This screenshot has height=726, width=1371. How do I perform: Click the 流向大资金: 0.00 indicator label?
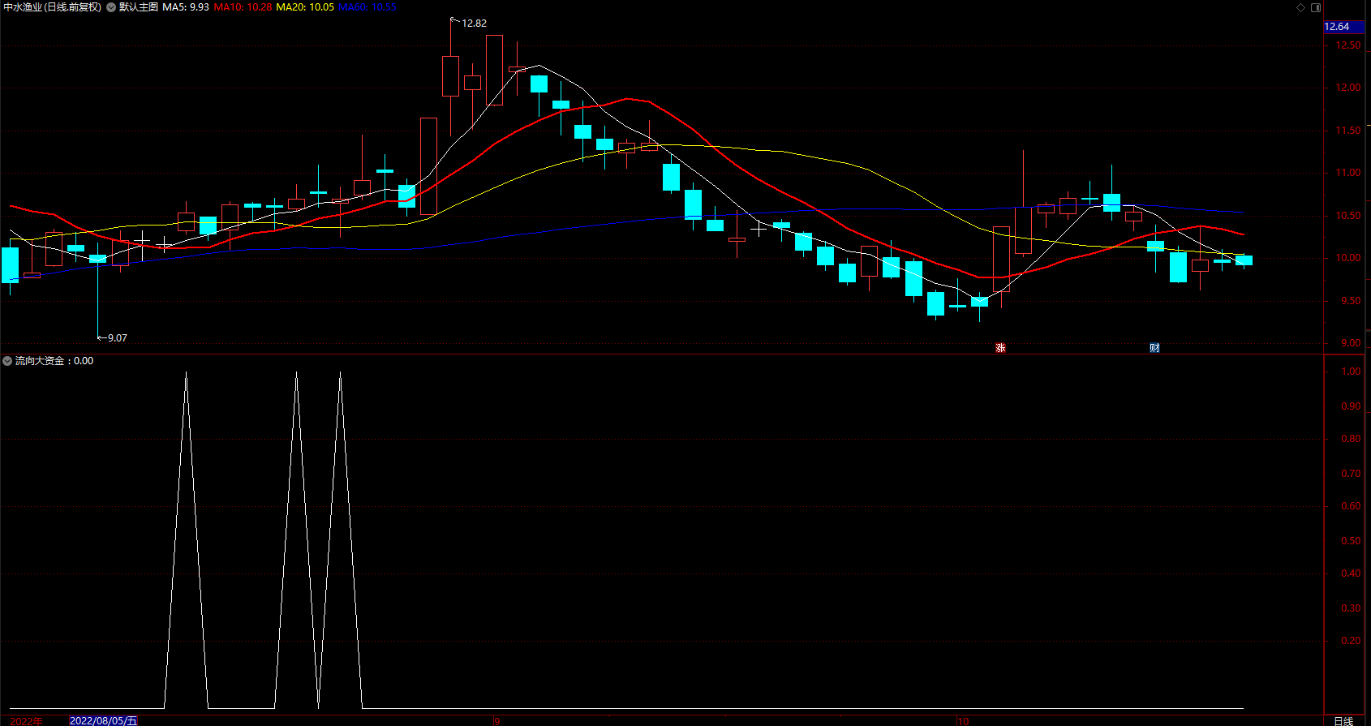(54, 361)
